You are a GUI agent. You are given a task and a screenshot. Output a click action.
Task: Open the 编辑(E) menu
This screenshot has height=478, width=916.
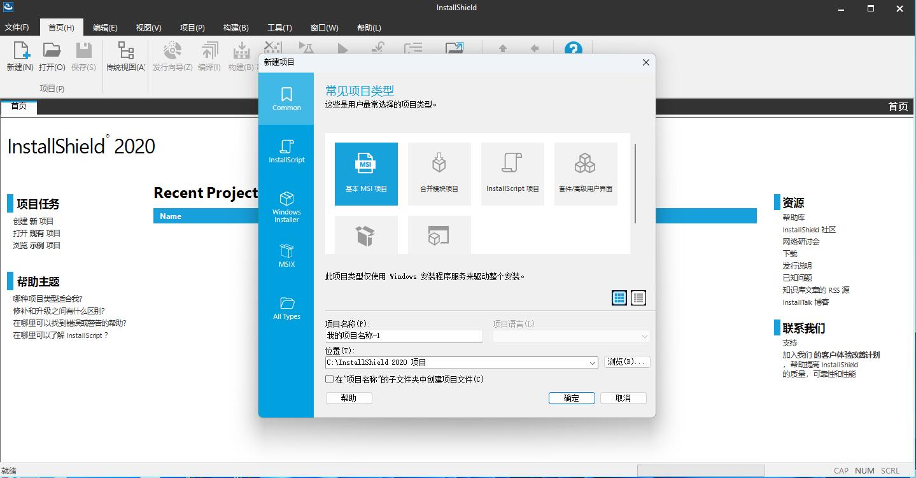[x=105, y=27]
